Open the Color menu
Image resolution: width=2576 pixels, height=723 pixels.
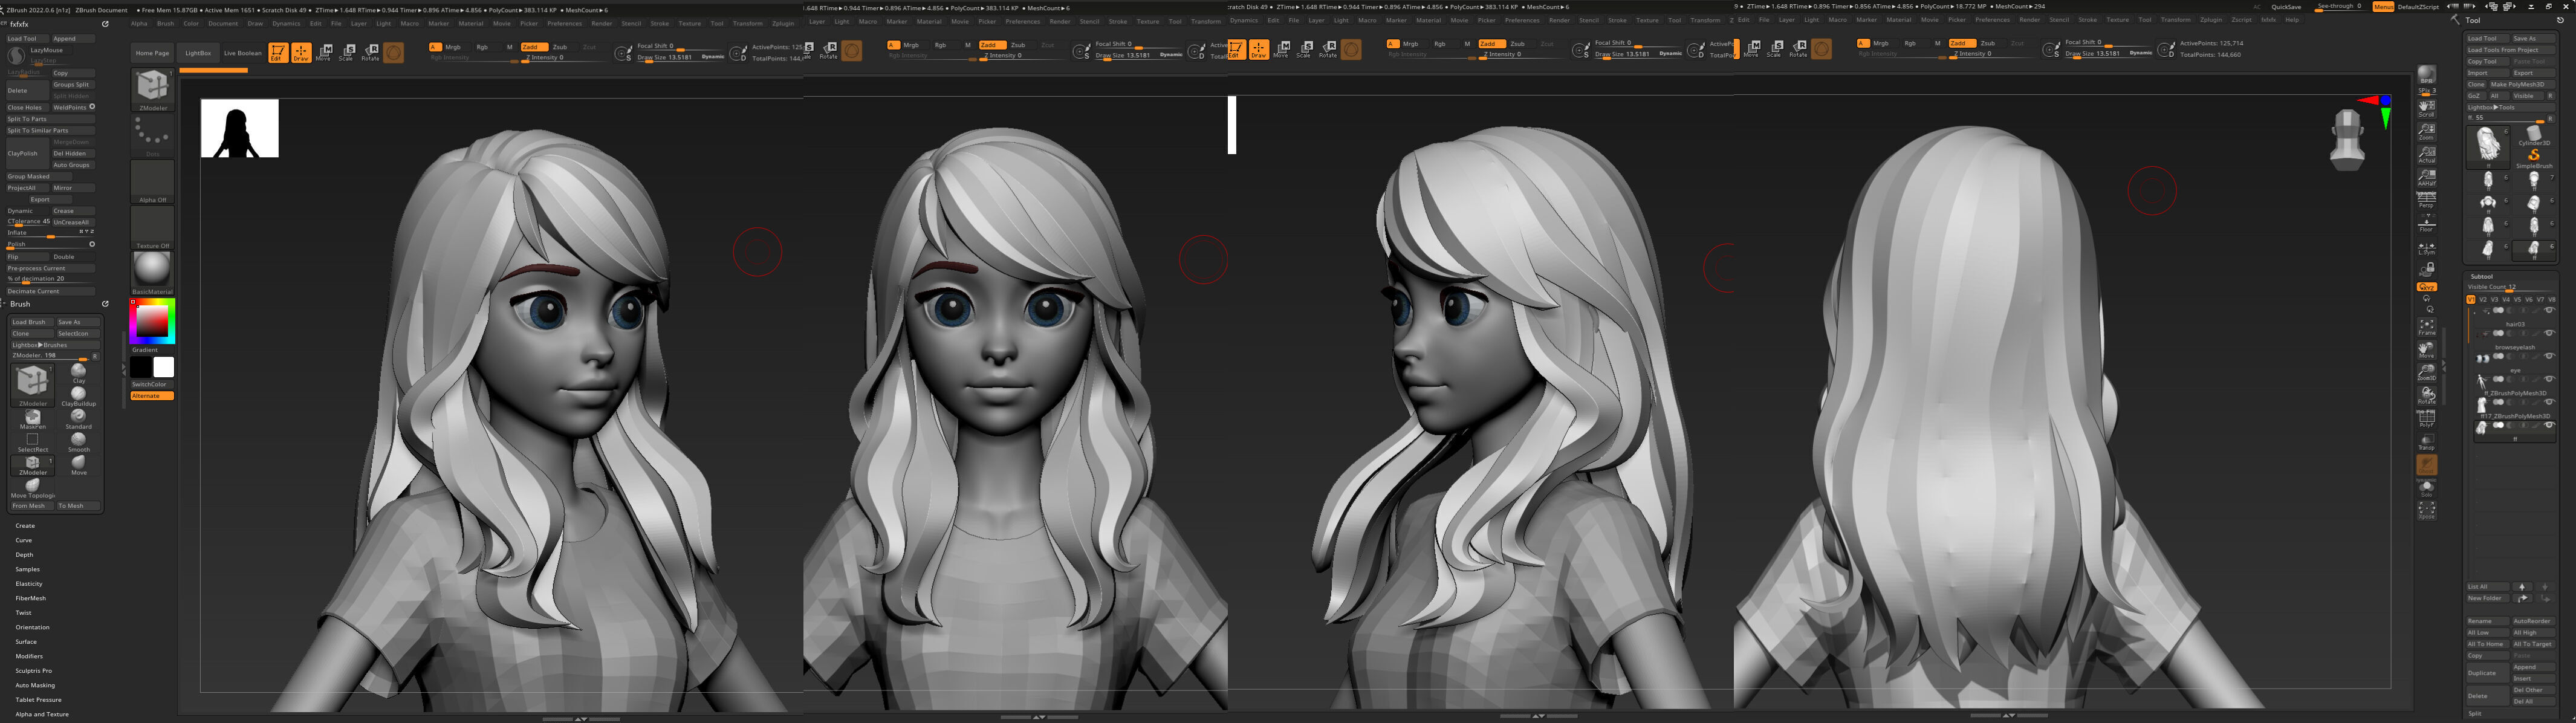pos(191,23)
